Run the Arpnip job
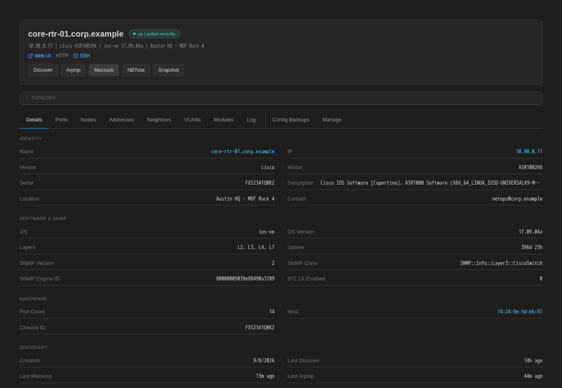The image size is (562, 388). pos(73,70)
